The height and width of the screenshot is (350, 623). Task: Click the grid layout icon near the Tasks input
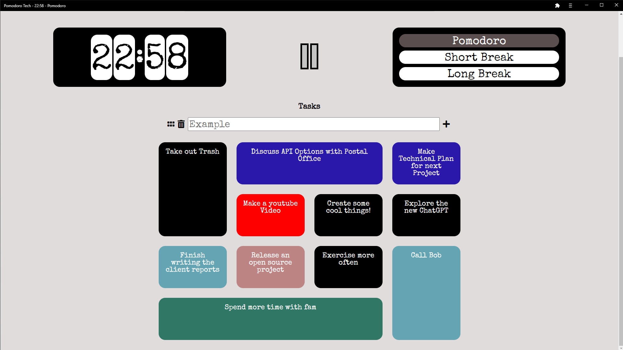click(171, 124)
